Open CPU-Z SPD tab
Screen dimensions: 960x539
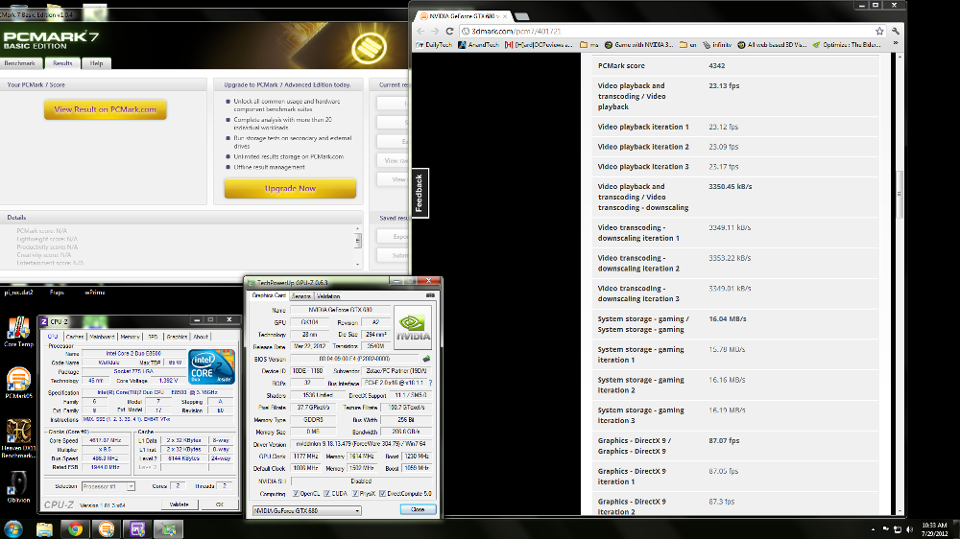point(153,337)
